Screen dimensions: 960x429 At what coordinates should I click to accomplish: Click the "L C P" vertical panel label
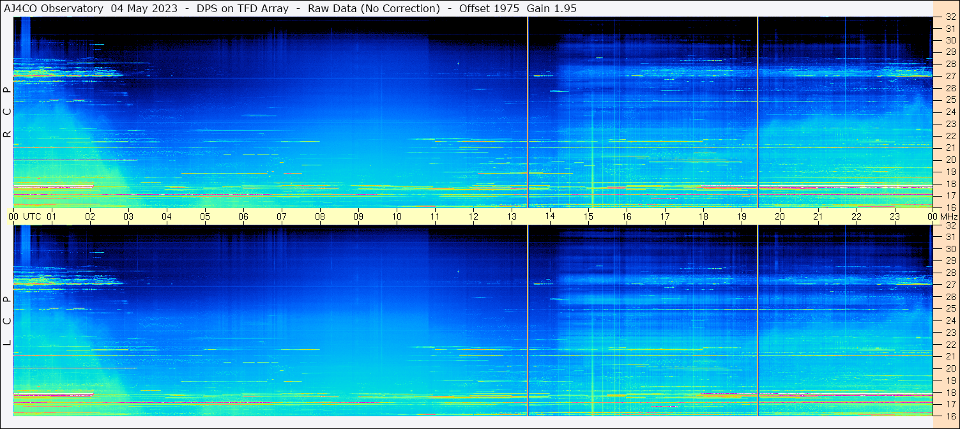click(x=8, y=321)
